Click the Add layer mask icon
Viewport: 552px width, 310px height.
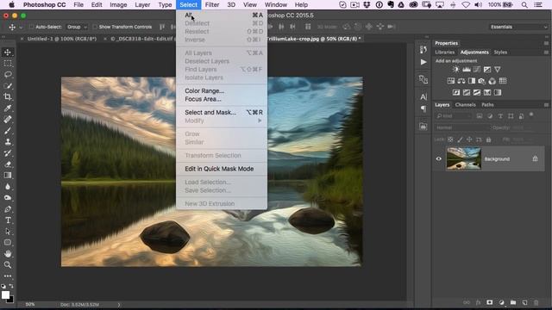pos(490,302)
